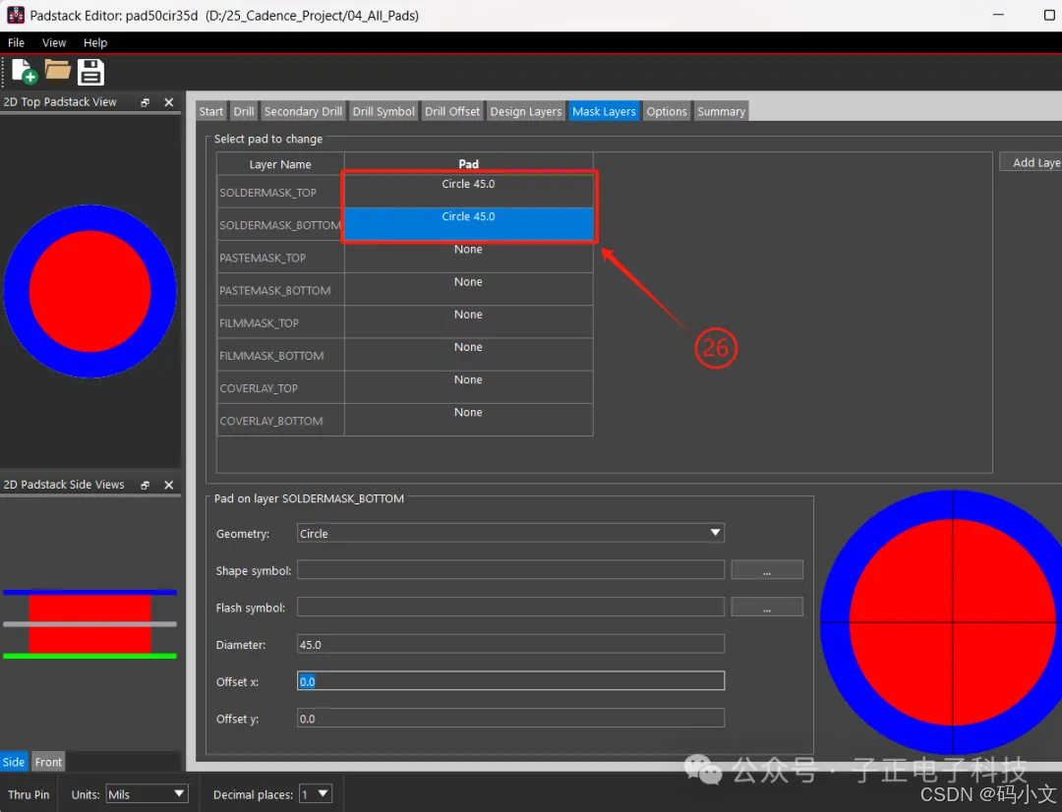Maximize the Padstack Editor window
This screenshot has width=1062, height=812.
pos(1049,15)
